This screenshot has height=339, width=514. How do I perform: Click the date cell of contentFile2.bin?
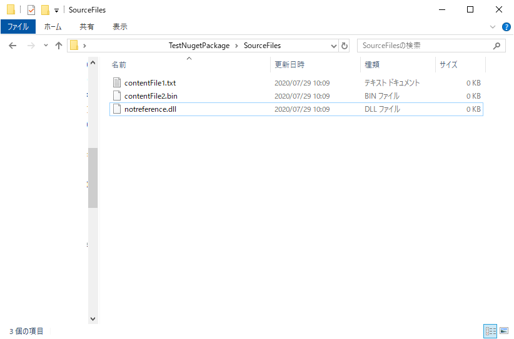302,96
